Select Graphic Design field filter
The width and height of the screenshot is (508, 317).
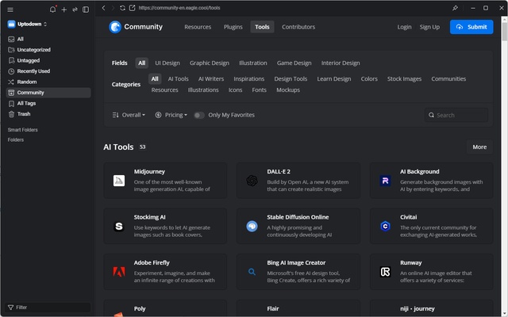pyautogui.click(x=210, y=63)
